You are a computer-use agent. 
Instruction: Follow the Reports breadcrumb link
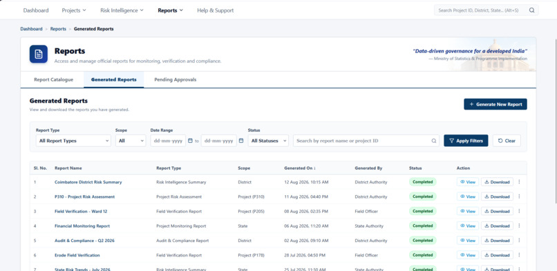58,29
